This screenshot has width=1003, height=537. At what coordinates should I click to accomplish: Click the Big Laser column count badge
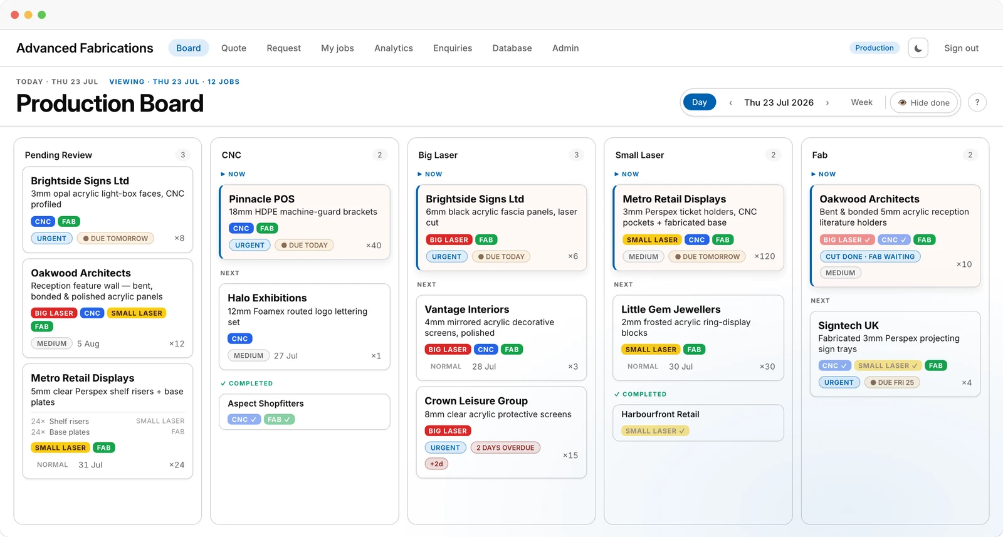[576, 155]
